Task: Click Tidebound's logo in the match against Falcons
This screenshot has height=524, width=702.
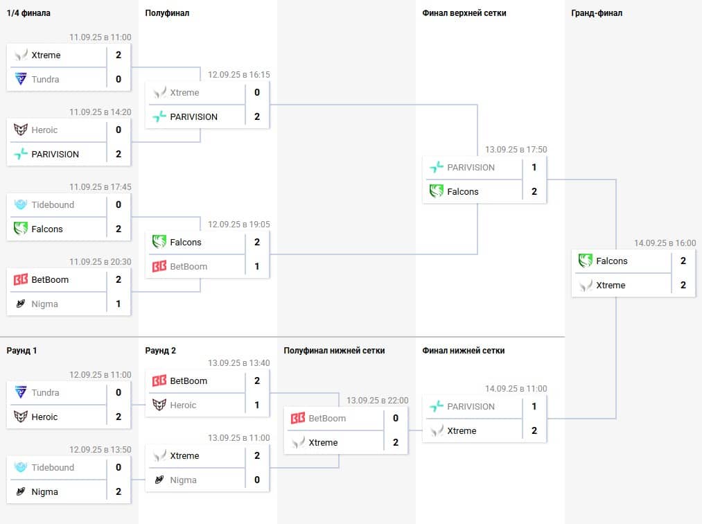Action: point(21,204)
